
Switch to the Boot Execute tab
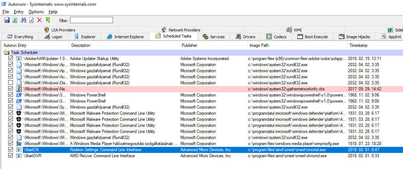click(x=313, y=37)
